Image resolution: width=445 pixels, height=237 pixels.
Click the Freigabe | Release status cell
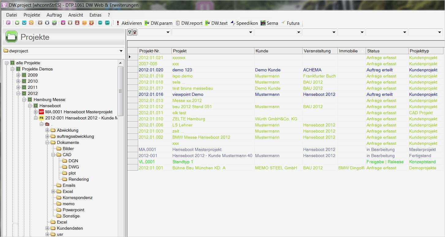387,162
